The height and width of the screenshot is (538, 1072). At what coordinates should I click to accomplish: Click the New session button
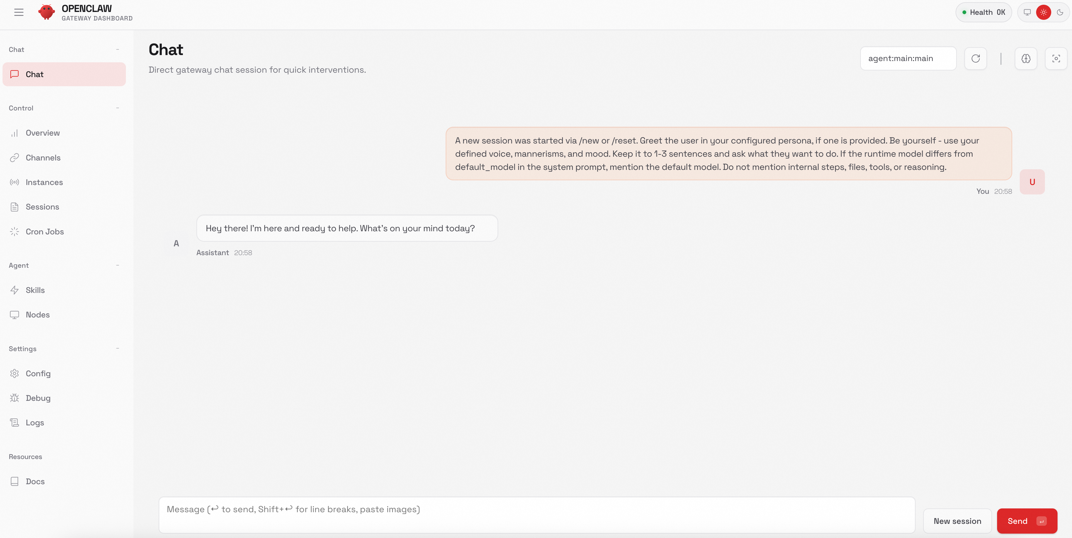click(957, 521)
